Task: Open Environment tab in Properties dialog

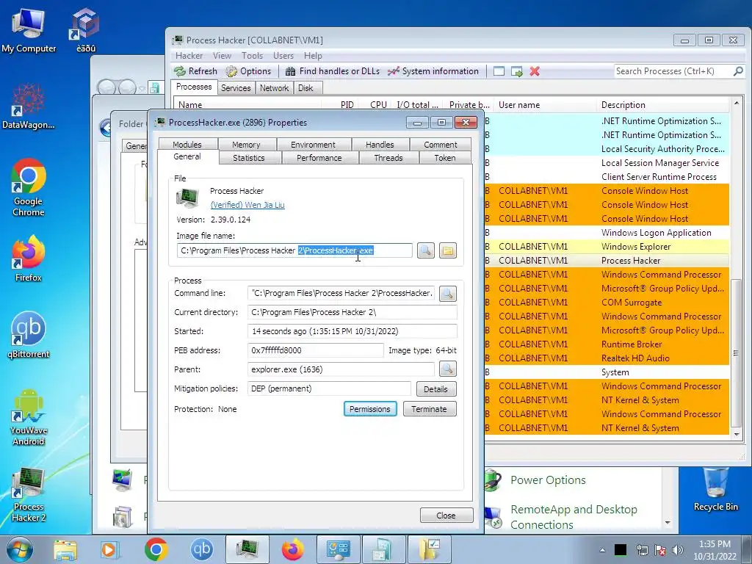Action: [313, 145]
